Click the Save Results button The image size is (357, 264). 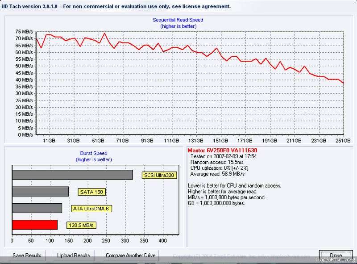point(27,256)
